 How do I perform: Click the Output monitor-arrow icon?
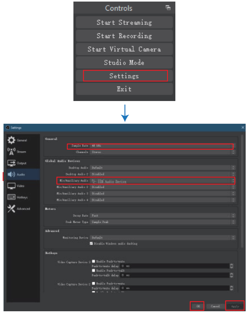point(11,163)
